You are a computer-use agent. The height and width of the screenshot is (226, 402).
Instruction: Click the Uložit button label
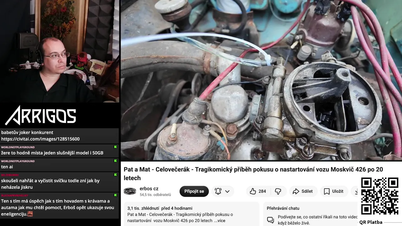338,191
